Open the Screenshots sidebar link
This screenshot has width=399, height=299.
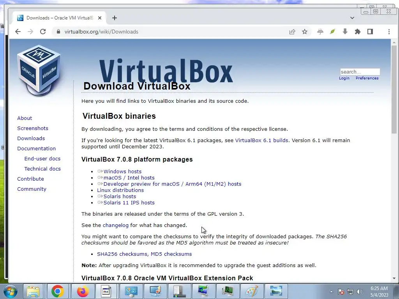pyautogui.click(x=33, y=128)
